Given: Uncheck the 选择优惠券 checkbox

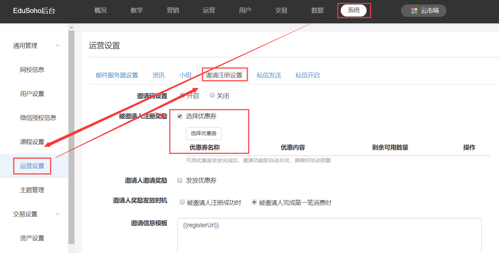Looking at the screenshot, I should point(180,116).
